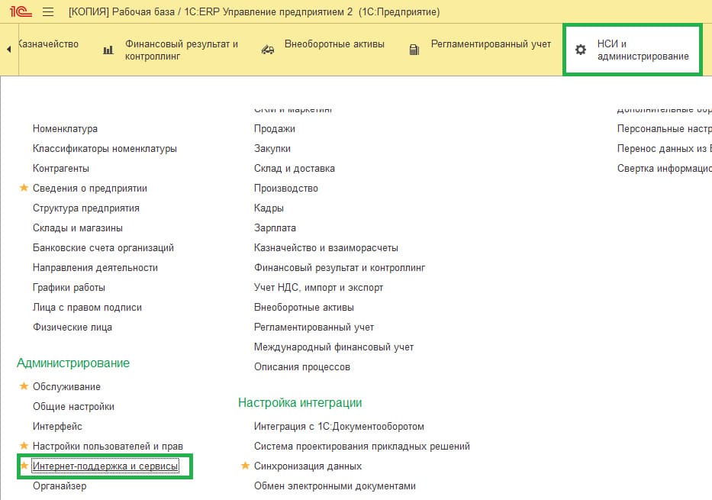The height and width of the screenshot is (500, 712).
Task: Open the Интернет-поддержка и сервисы link
Action: tap(108, 466)
